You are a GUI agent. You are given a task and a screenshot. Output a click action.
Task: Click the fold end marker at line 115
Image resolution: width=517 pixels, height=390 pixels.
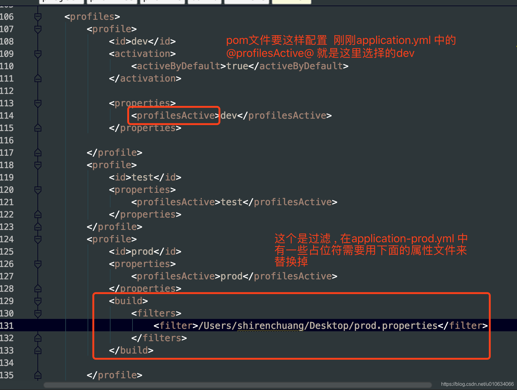coord(38,128)
